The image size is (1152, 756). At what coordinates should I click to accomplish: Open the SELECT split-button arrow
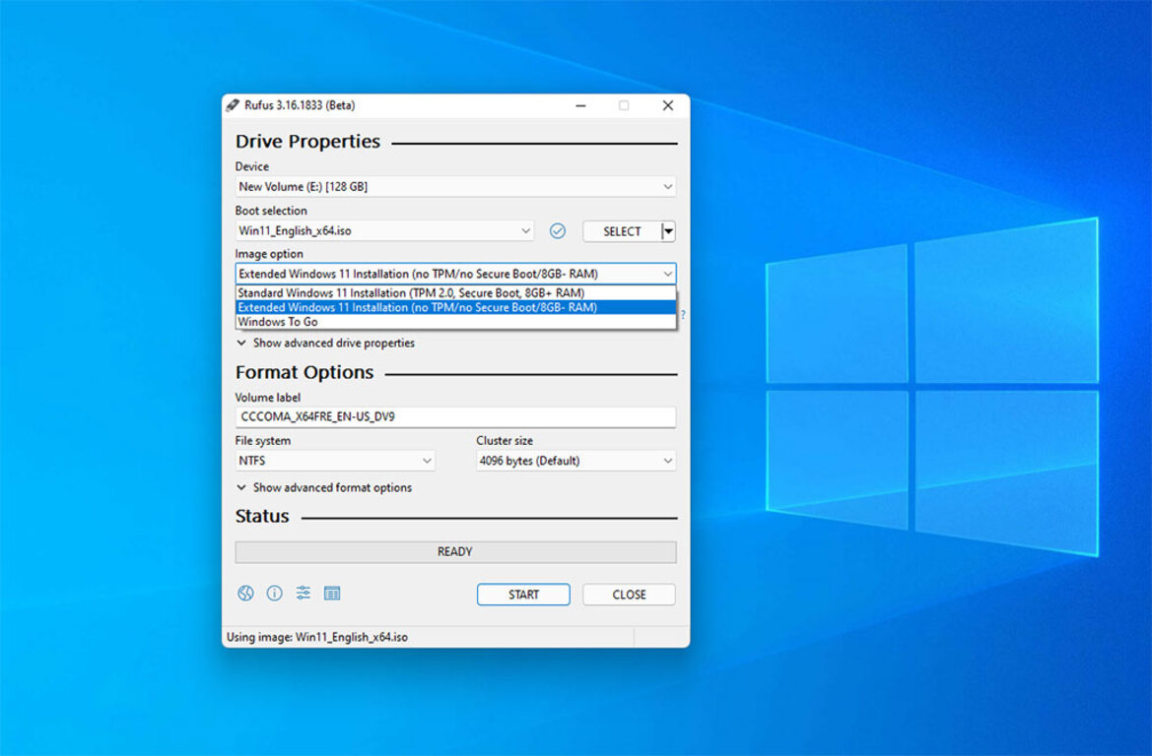click(668, 231)
